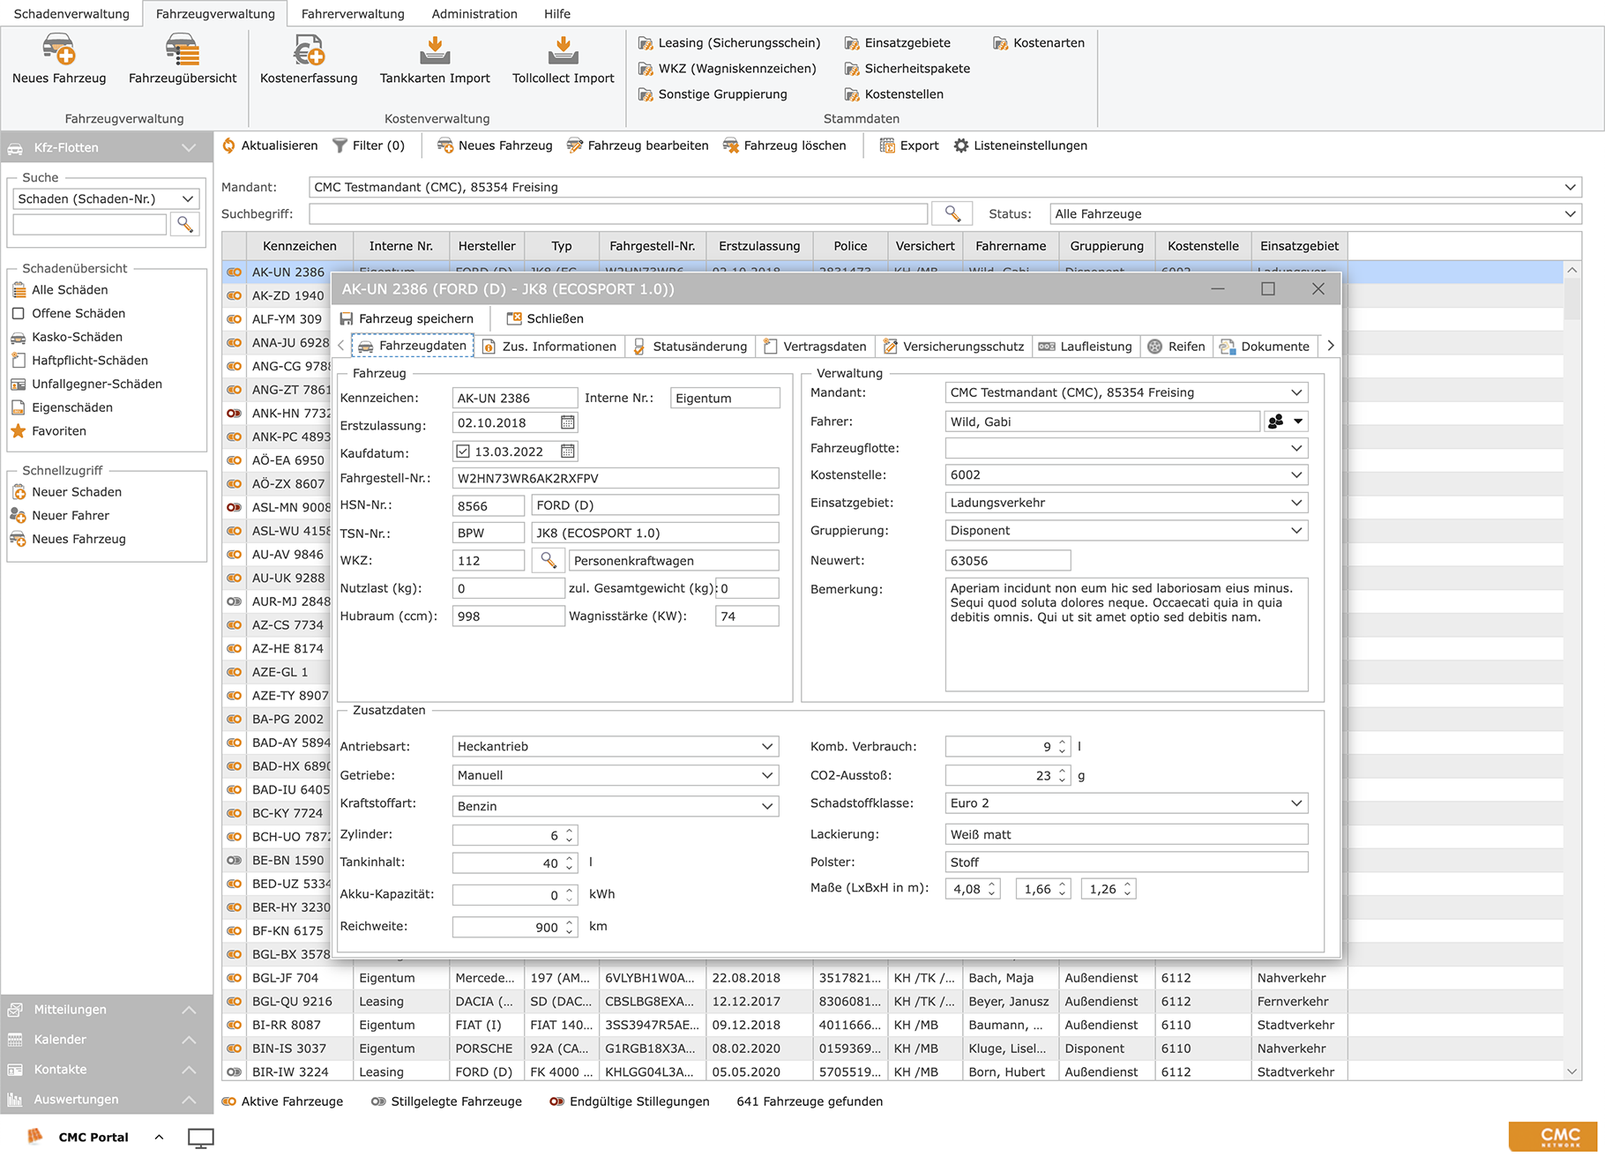Click Fahrzeug löschen in the toolbar

785,146
